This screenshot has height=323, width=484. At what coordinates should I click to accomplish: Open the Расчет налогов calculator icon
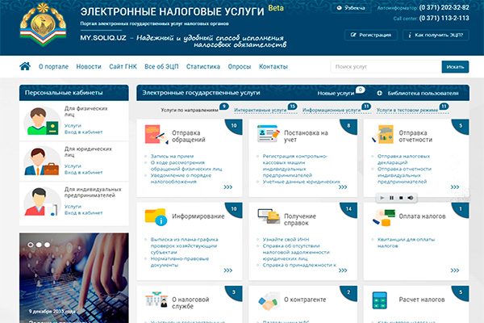coord(379,300)
